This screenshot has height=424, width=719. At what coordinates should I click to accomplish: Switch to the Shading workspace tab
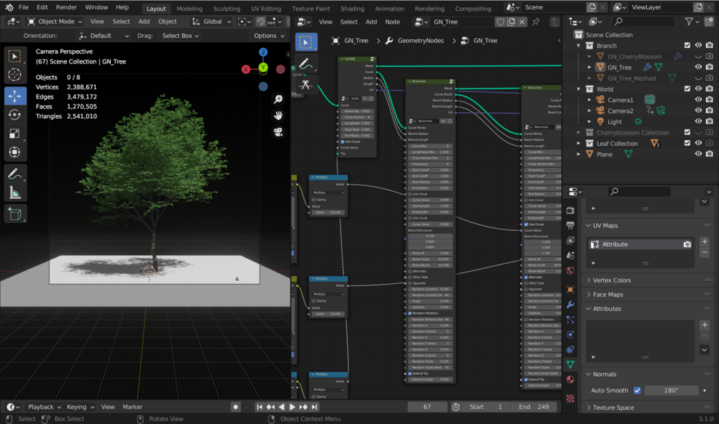click(352, 9)
